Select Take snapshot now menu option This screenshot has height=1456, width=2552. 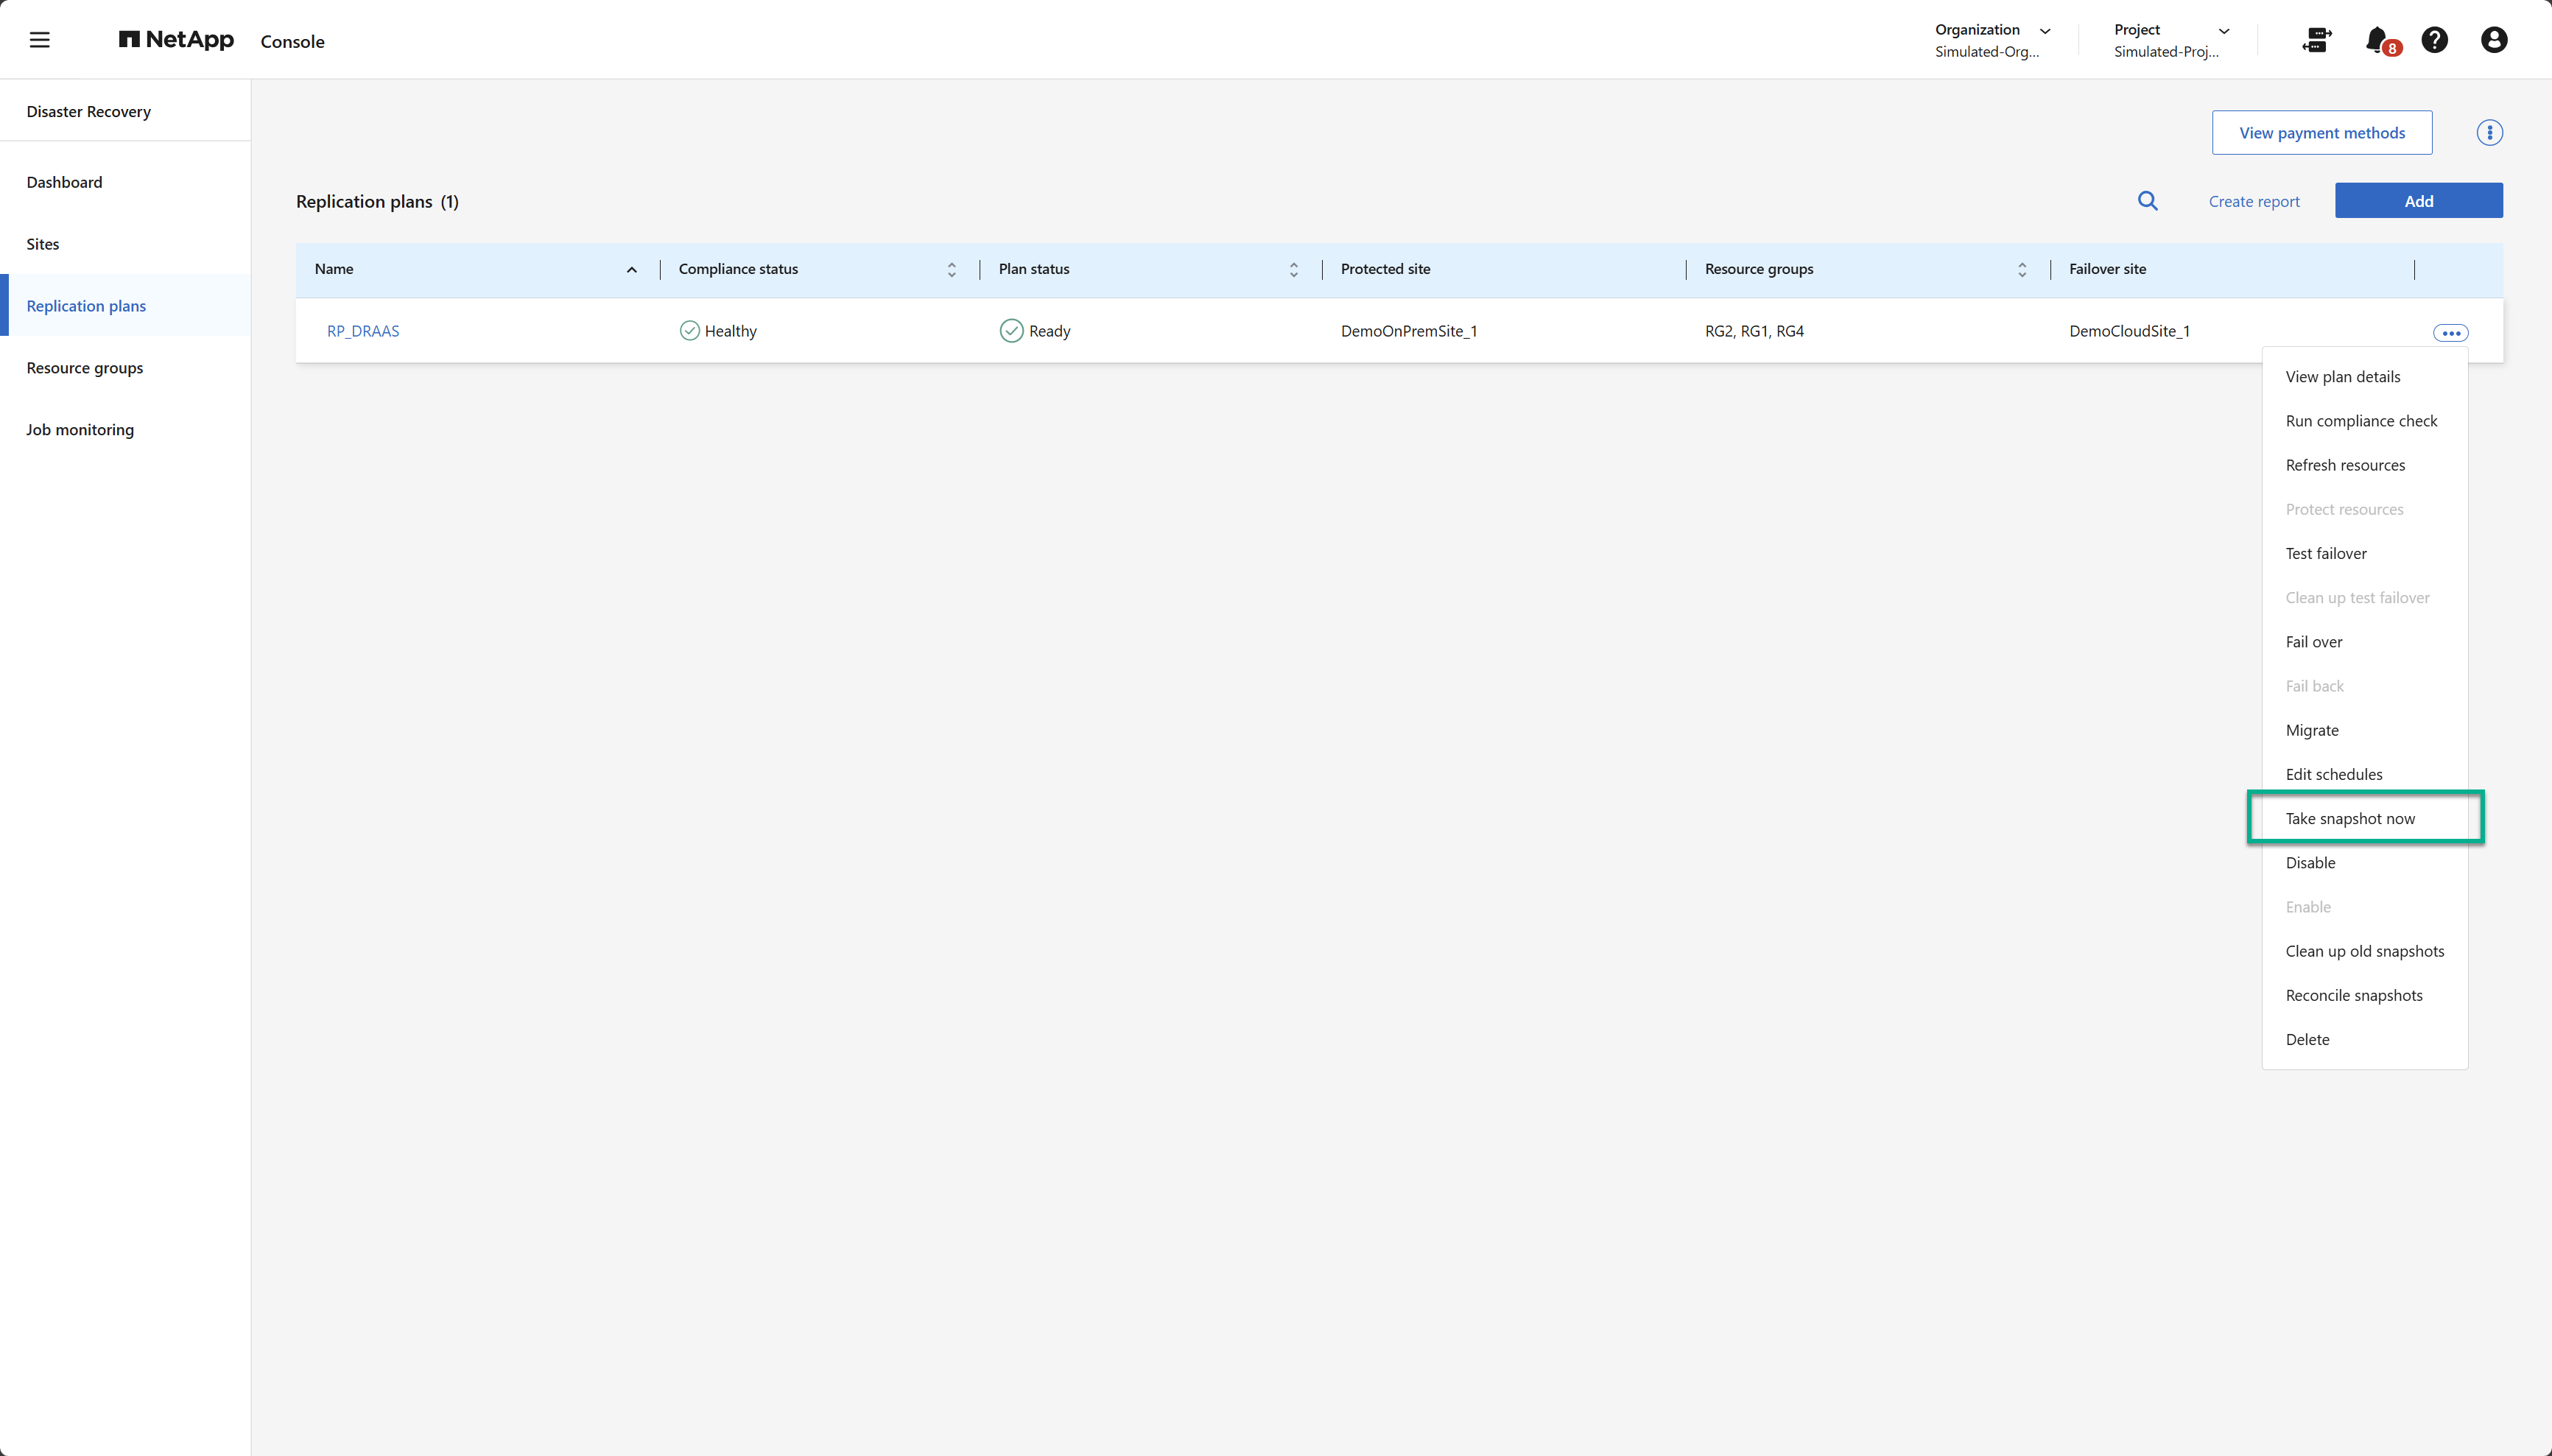[x=2350, y=819]
